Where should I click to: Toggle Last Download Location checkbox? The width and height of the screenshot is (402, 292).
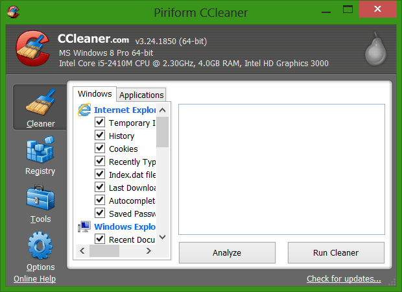(100, 187)
